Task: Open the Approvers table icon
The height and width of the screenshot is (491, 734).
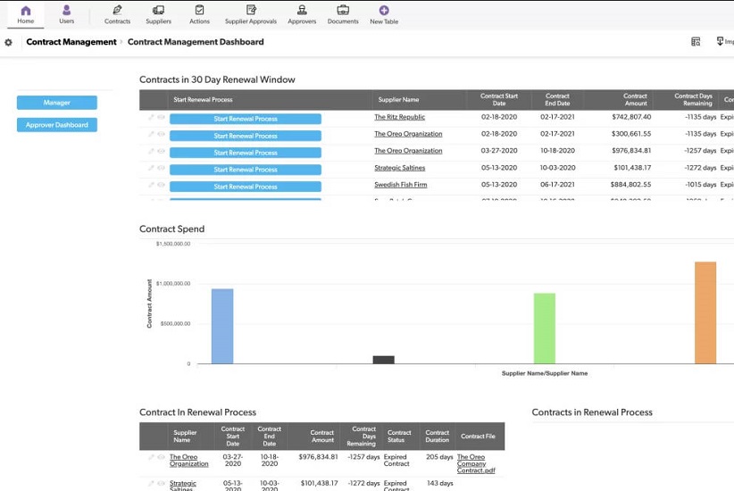Action: (x=302, y=11)
